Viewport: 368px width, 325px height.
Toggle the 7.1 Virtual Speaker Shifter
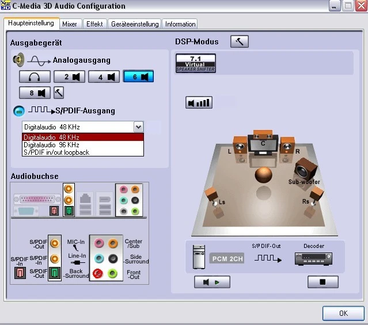(x=195, y=63)
